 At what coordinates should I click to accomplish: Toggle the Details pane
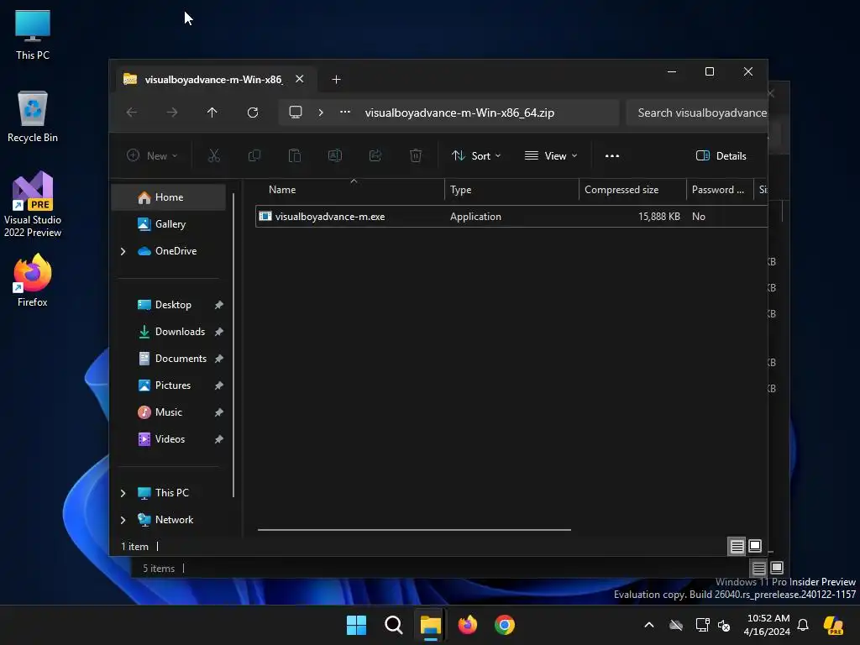pos(721,155)
